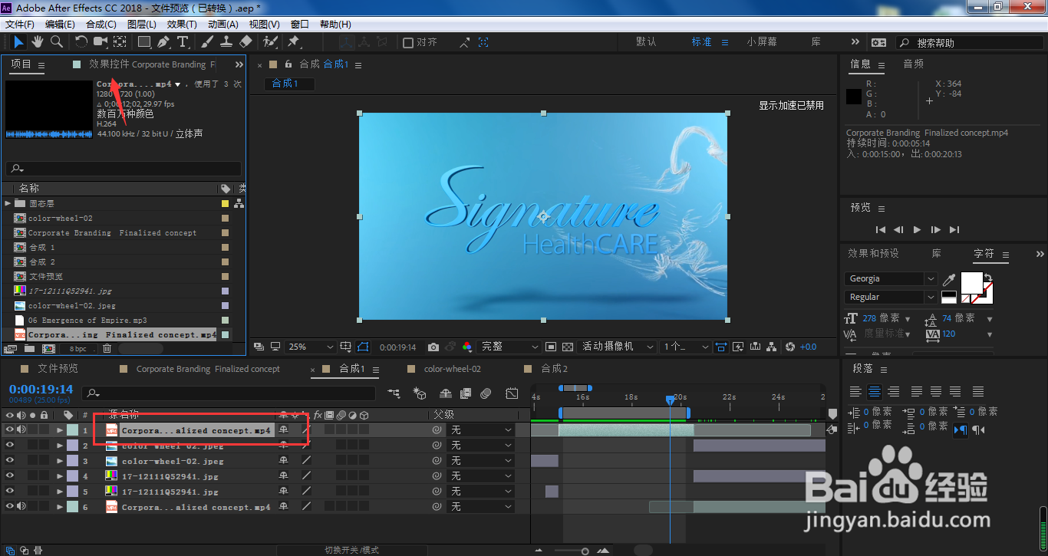Click the 搜索帮助 search field
Image resolution: width=1048 pixels, height=556 pixels.
click(x=970, y=43)
